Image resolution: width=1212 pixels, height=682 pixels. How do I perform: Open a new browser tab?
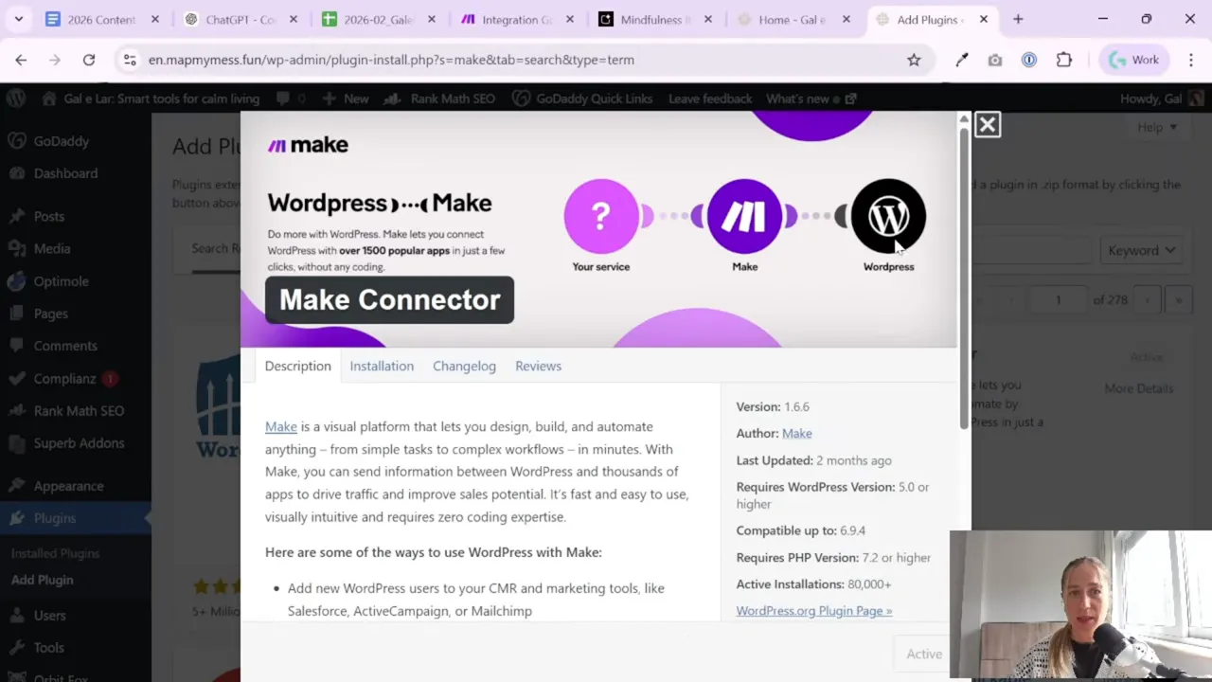[x=1018, y=19]
